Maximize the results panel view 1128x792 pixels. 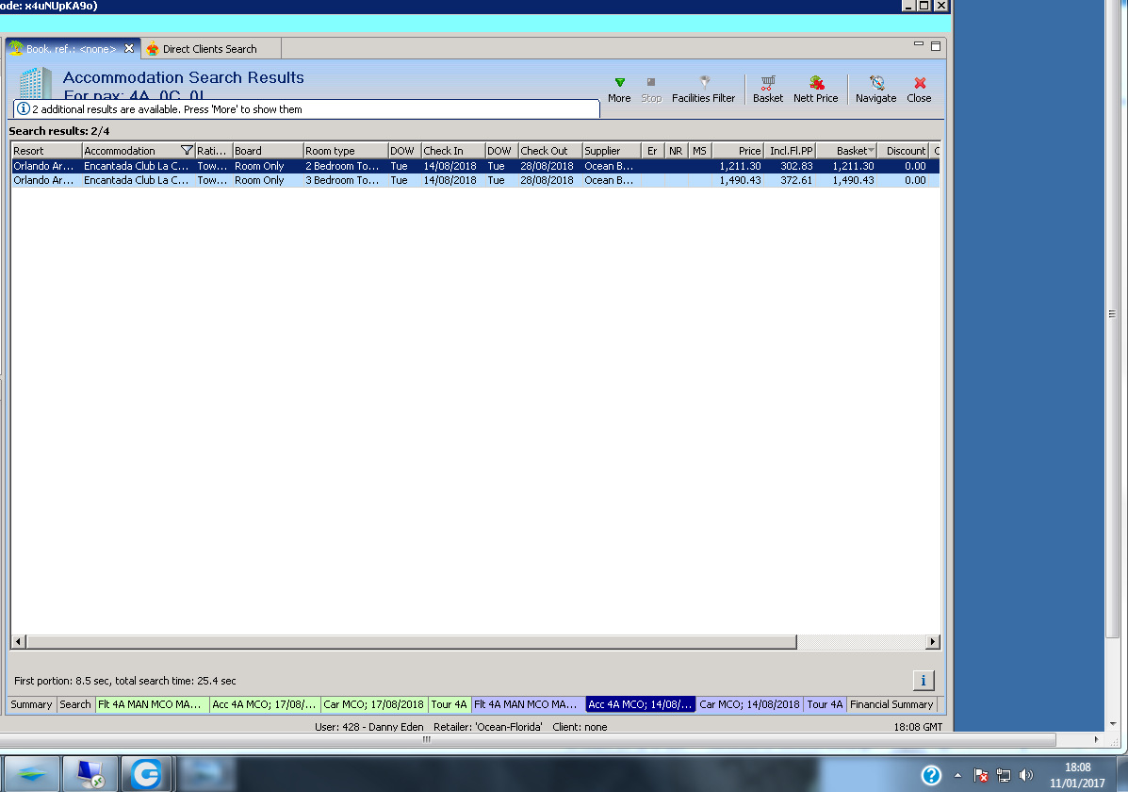click(936, 46)
